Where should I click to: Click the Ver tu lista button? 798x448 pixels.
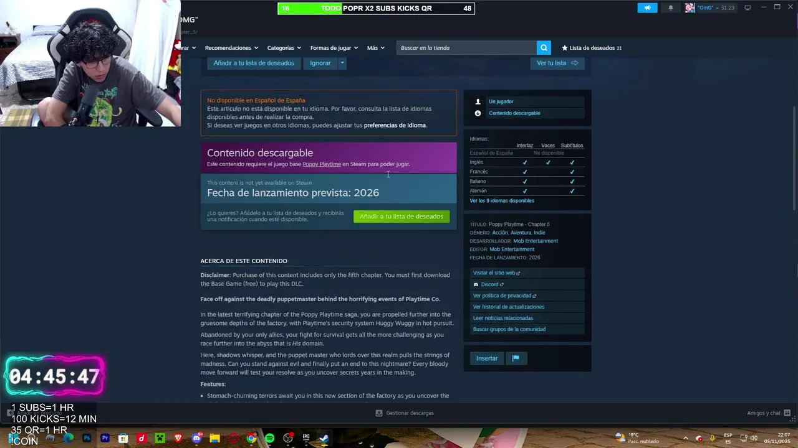557,63
